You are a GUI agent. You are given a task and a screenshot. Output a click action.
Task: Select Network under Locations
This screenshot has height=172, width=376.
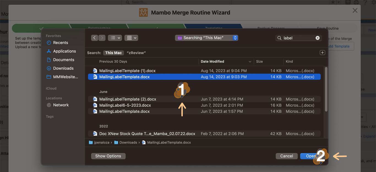[61, 105]
